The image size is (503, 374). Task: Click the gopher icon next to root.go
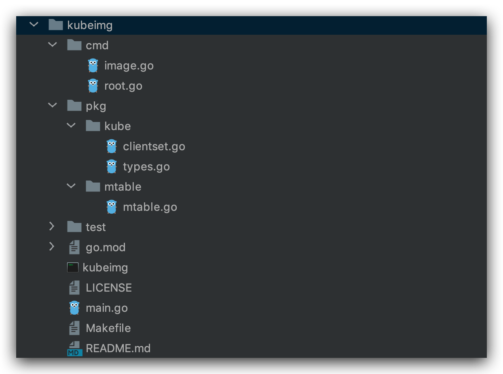pyautogui.click(x=93, y=86)
